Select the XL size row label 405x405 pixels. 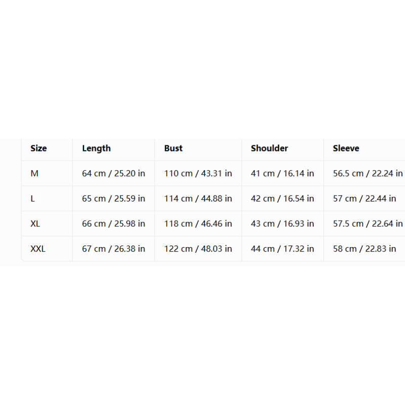click(x=35, y=223)
